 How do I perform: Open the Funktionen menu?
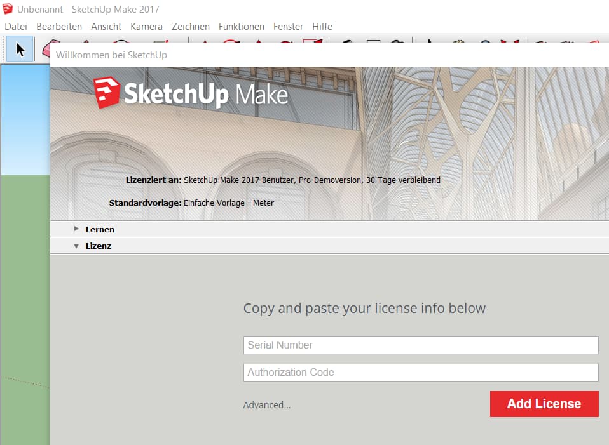(x=241, y=27)
